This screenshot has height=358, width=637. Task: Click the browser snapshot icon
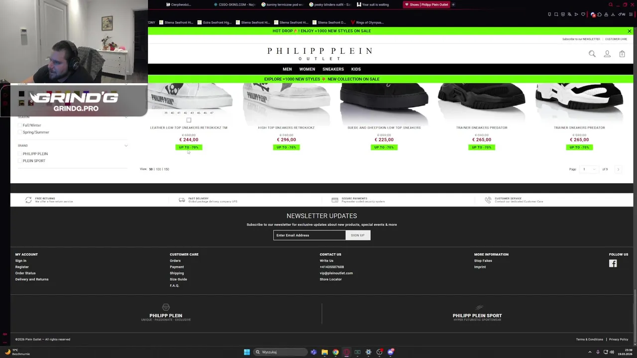(556, 14)
